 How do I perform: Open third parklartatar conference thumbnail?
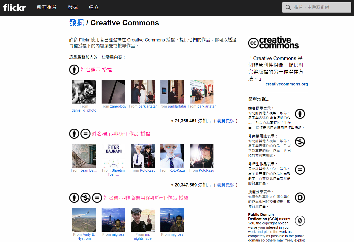pyautogui.click(x=202, y=92)
